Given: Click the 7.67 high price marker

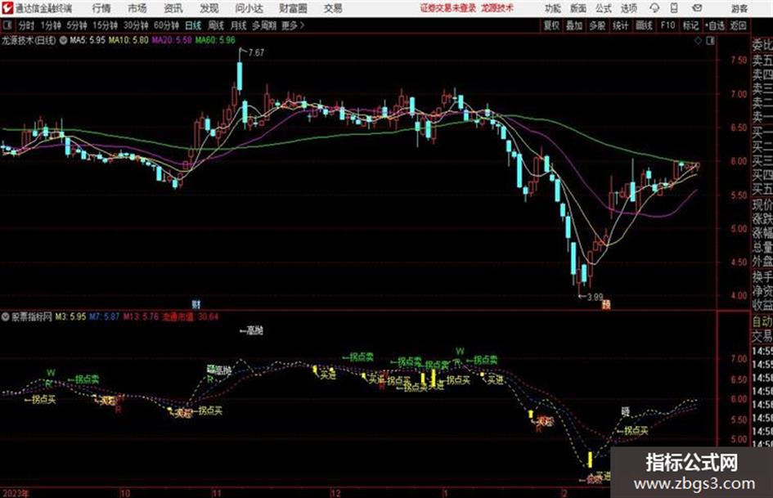Looking at the screenshot, I should tap(256, 52).
